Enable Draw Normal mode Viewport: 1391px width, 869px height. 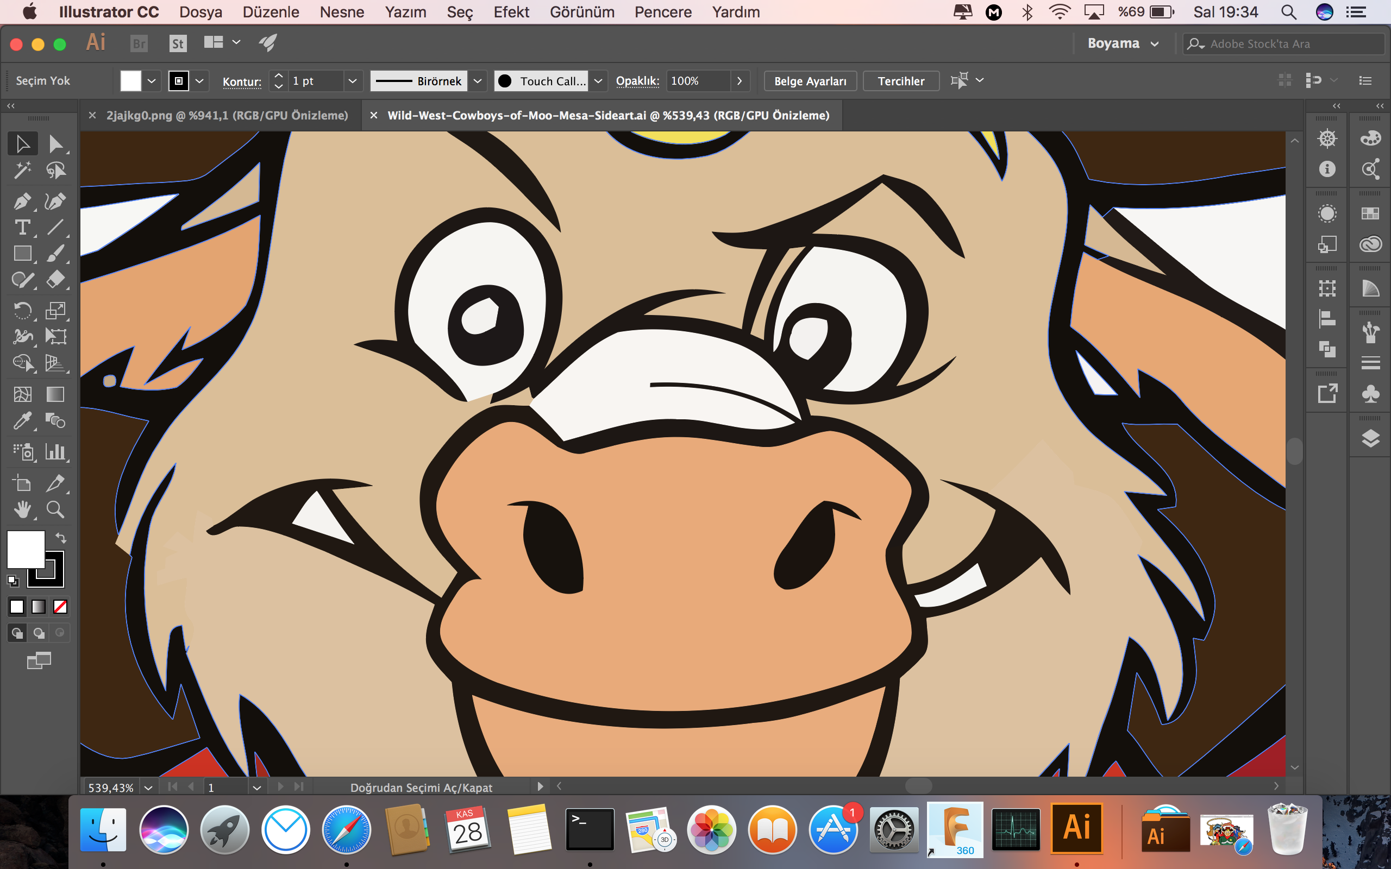click(17, 633)
